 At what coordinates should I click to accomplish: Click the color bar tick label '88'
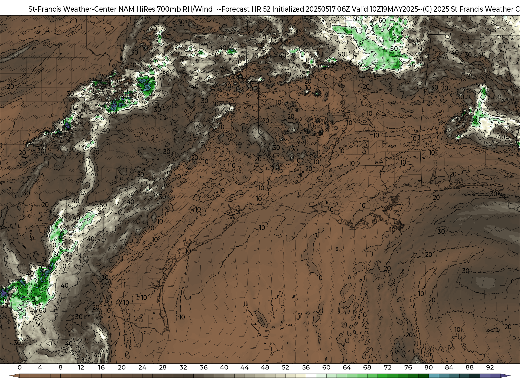470,367
